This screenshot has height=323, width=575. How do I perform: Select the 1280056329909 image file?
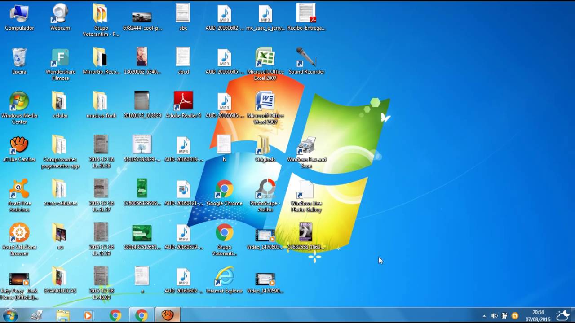coord(142,192)
